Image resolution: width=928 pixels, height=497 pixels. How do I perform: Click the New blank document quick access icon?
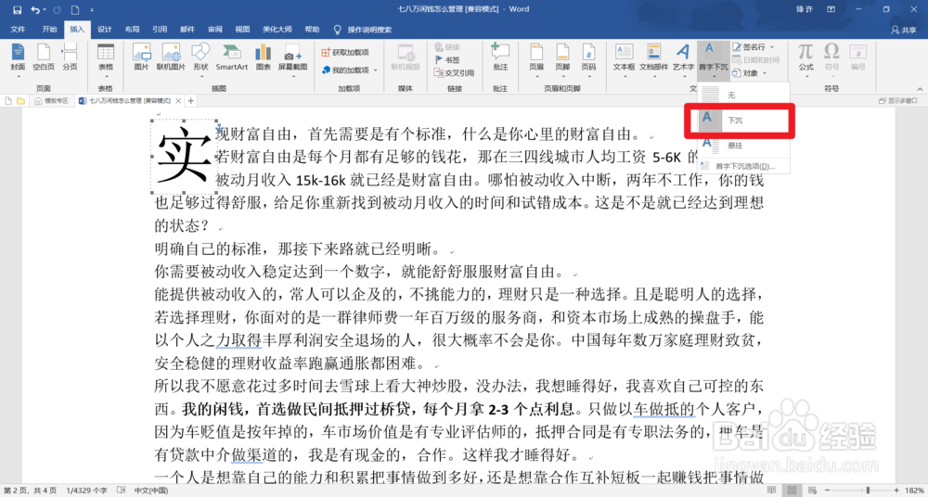point(74,9)
